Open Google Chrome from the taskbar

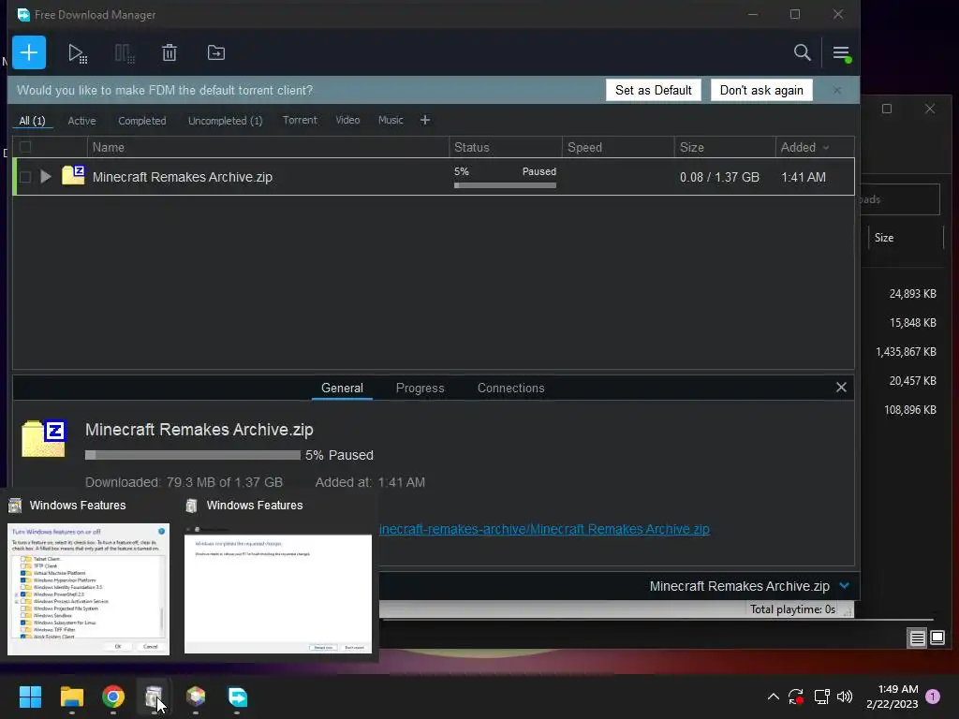[x=113, y=697]
